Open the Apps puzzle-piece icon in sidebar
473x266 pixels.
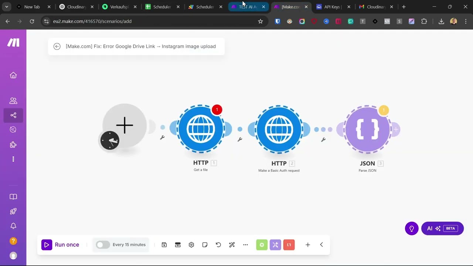click(13, 144)
